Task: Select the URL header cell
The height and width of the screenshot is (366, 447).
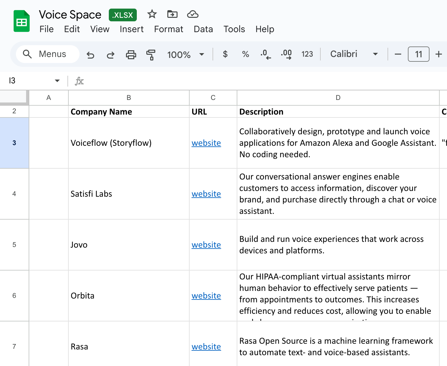Action: point(213,112)
